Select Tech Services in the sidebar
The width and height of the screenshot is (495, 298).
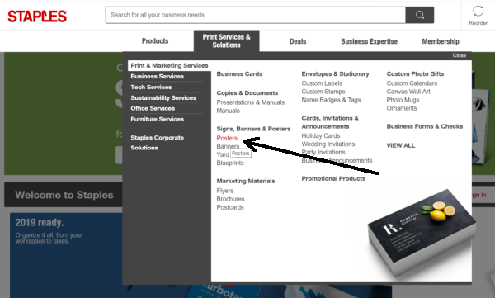tap(151, 87)
